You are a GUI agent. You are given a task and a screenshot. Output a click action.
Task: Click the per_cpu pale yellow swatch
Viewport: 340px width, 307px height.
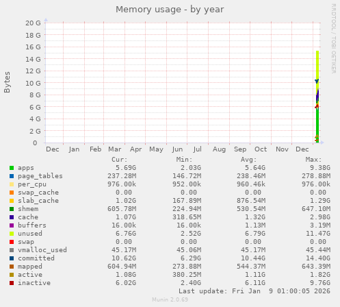point(12,184)
